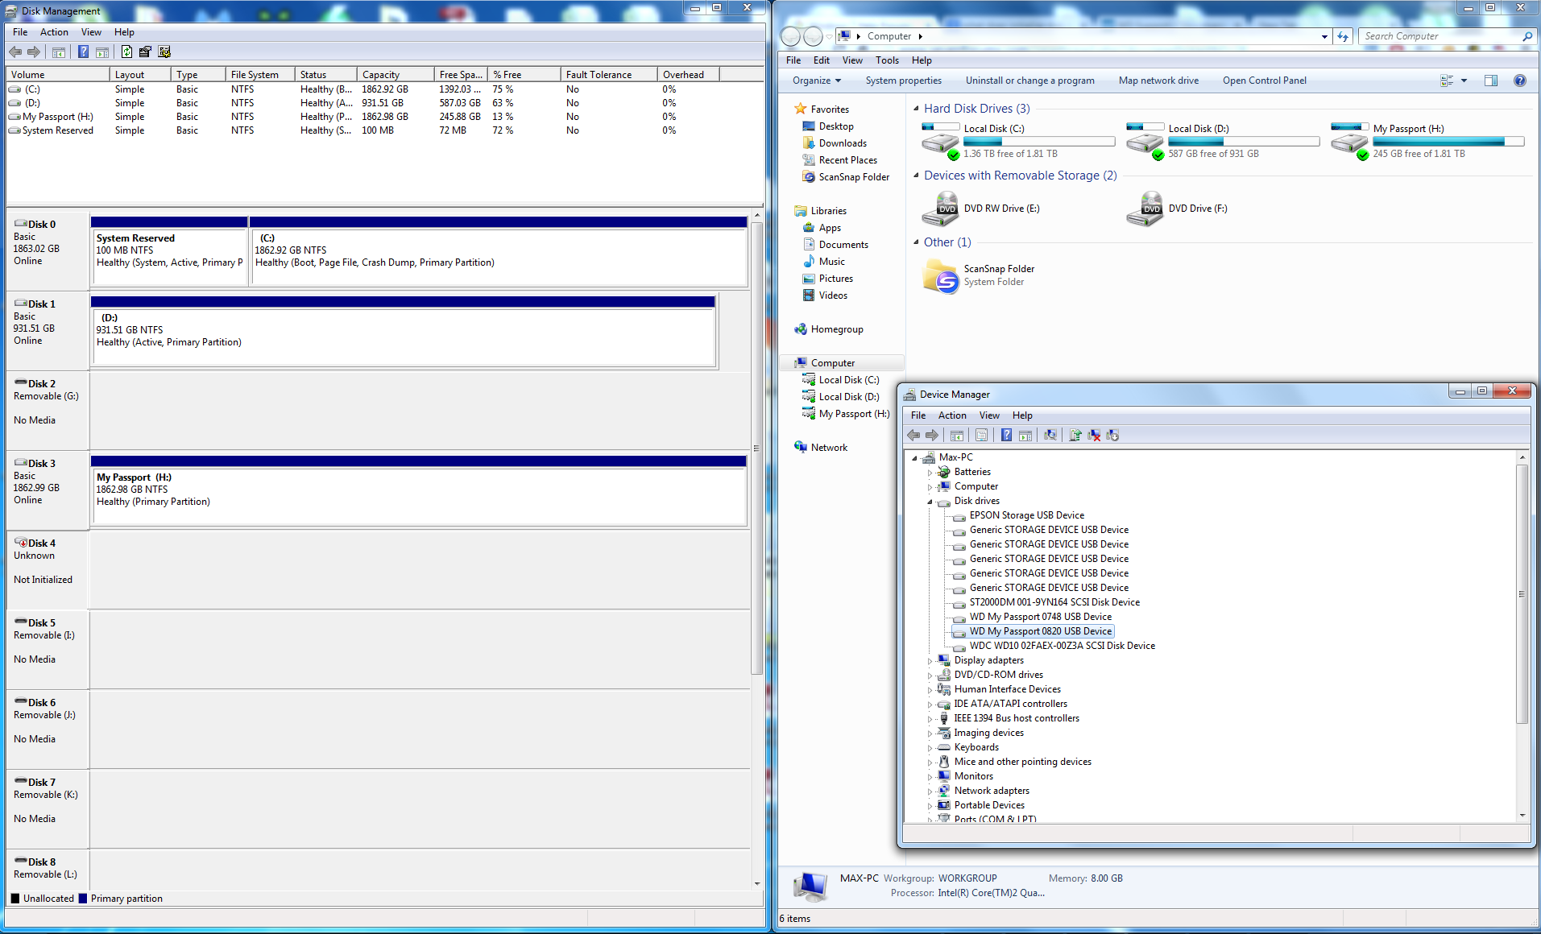Open the Edit menu in Explorer
The height and width of the screenshot is (934, 1541).
821,60
